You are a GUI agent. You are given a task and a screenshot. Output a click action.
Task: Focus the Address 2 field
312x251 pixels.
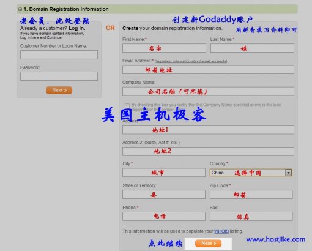(x=208, y=151)
